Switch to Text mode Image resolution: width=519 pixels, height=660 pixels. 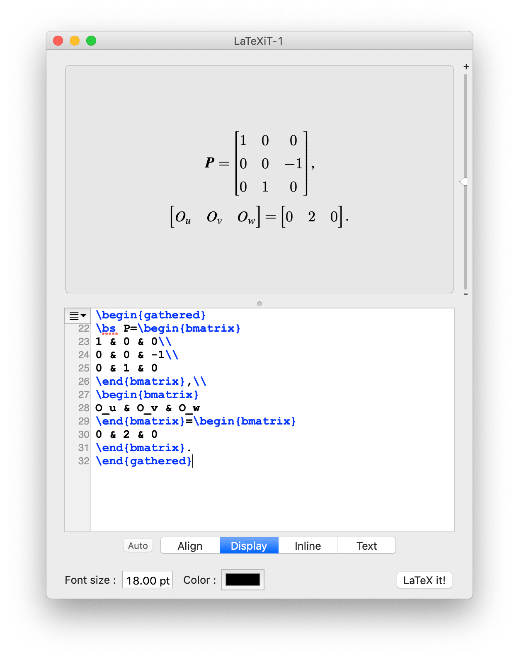click(x=366, y=546)
